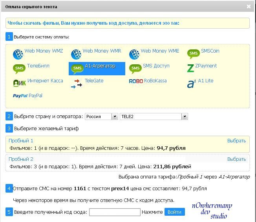Choose ZPayment text label
This screenshot has height=222, width=256.
[x=206, y=66]
